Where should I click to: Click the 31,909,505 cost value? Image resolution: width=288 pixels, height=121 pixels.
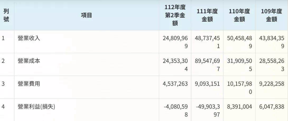click(239, 64)
